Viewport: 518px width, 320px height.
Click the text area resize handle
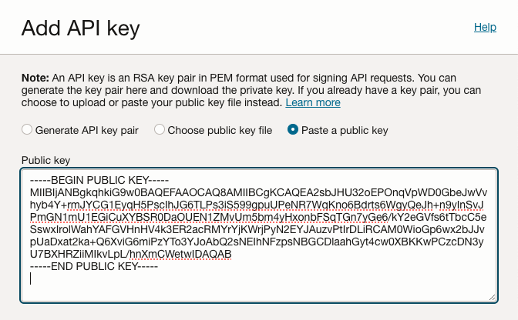pos(491,296)
